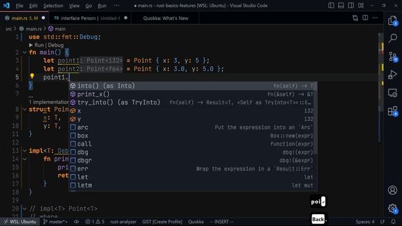Open the Go menu
This screenshot has height=226, width=402.
pyautogui.click(x=89, y=6)
